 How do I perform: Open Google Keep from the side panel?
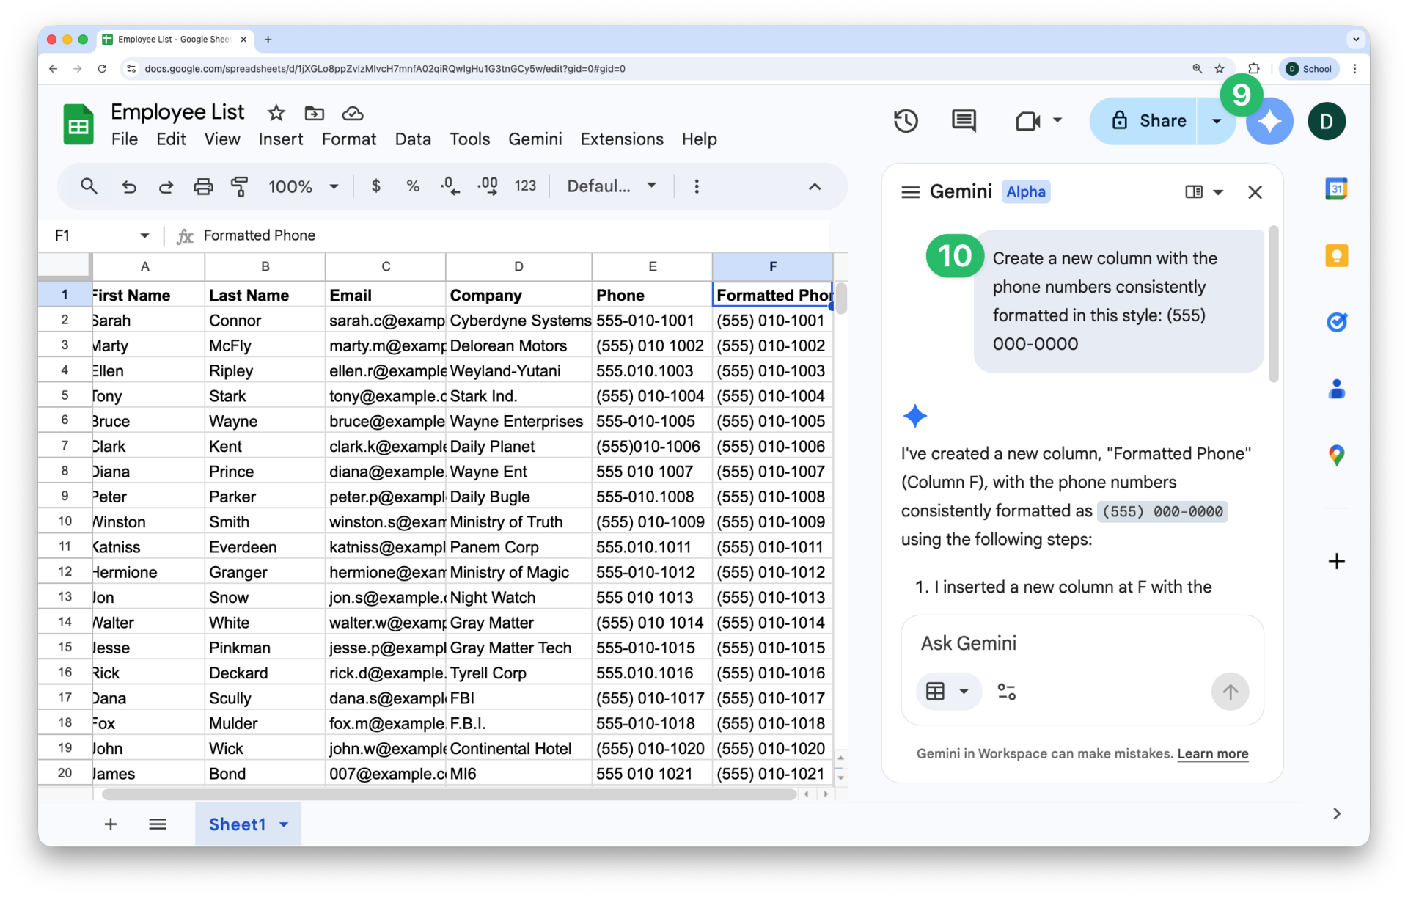pyautogui.click(x=1336, y=255)
